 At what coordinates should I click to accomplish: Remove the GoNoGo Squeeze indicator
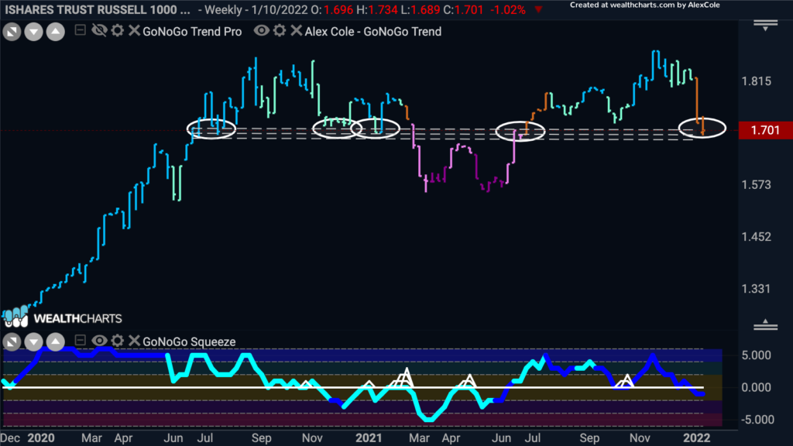[x=134, y=341]
